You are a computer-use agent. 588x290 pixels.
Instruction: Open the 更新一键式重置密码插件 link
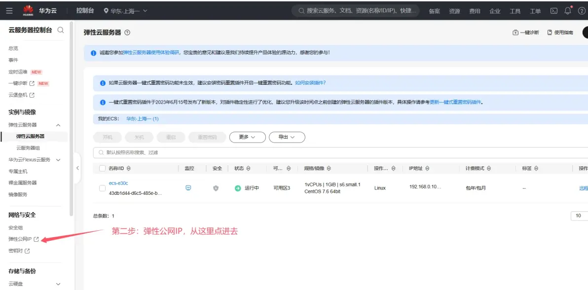(456, 102)
